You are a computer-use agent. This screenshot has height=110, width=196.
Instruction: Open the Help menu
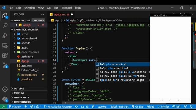click(78, 8)
